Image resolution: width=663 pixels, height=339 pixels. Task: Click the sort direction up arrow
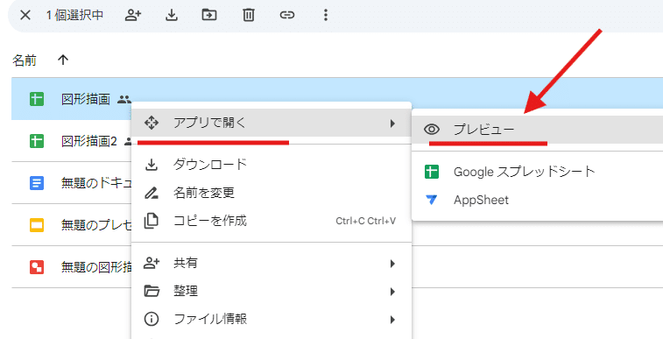[x=63, y=60]
